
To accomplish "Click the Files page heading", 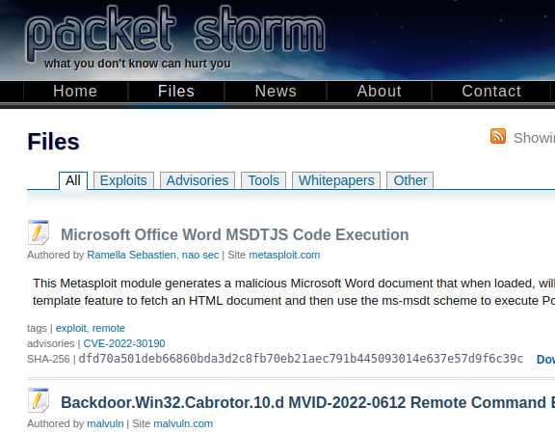I will tap(53, 142).
